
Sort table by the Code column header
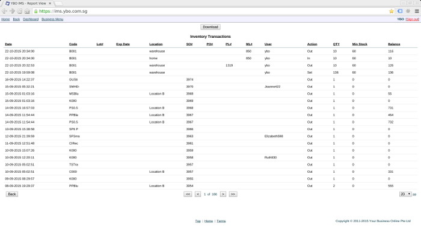pos(73,44)
